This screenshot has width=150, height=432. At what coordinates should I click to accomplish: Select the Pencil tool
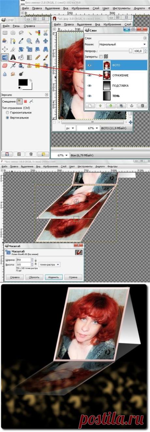pos(37,57)
